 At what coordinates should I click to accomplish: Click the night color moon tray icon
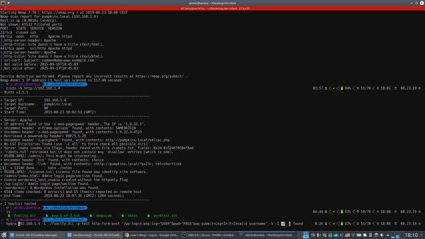(x=341, y=235)
